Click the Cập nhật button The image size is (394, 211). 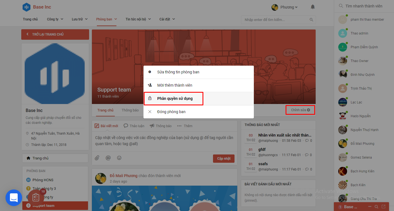tap(224, 159)
